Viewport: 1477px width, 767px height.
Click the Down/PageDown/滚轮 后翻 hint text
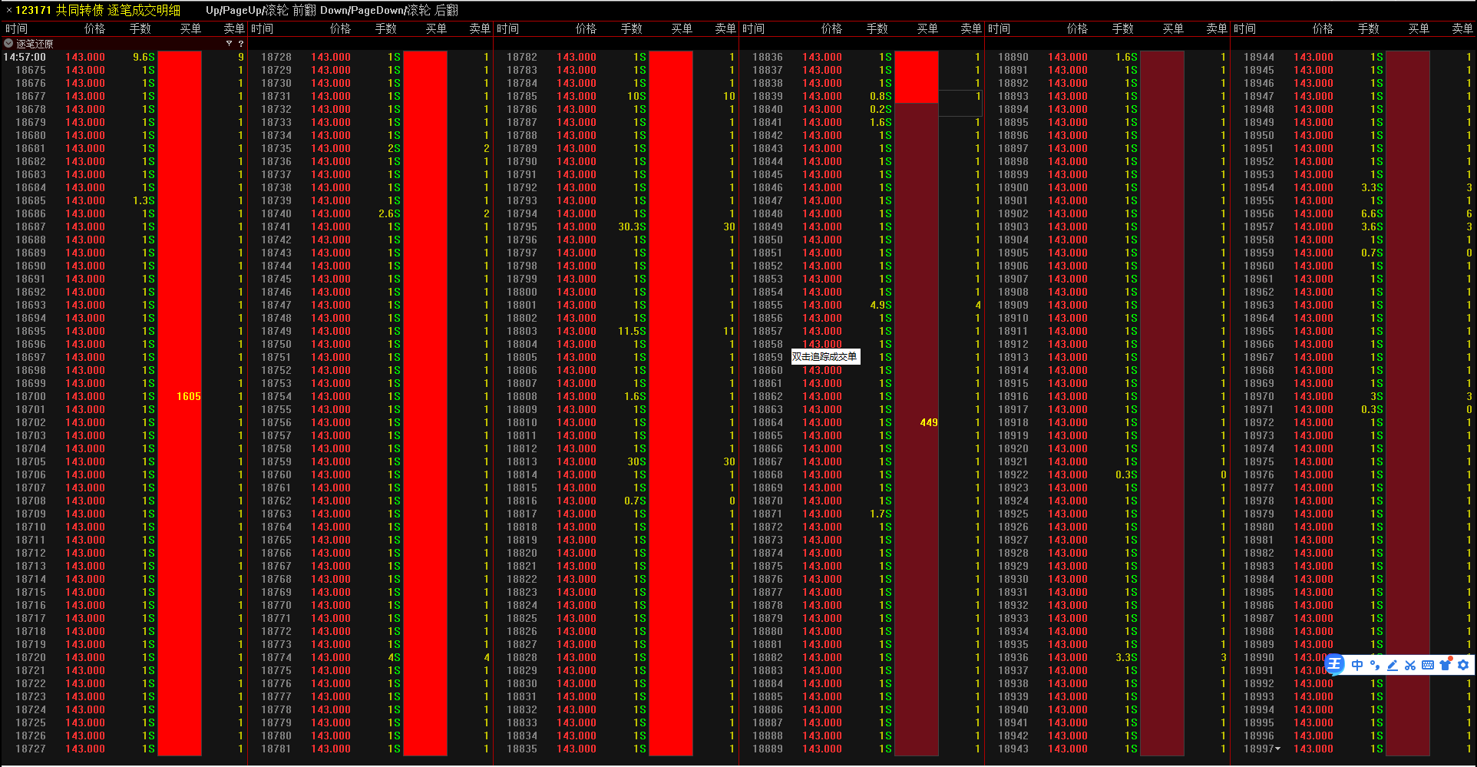tap(389, 10)
